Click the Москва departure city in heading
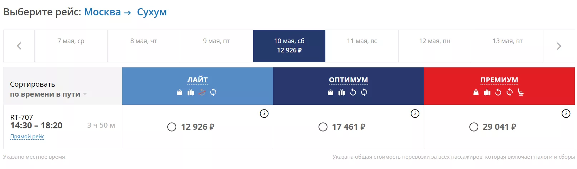 click(102, 12)
